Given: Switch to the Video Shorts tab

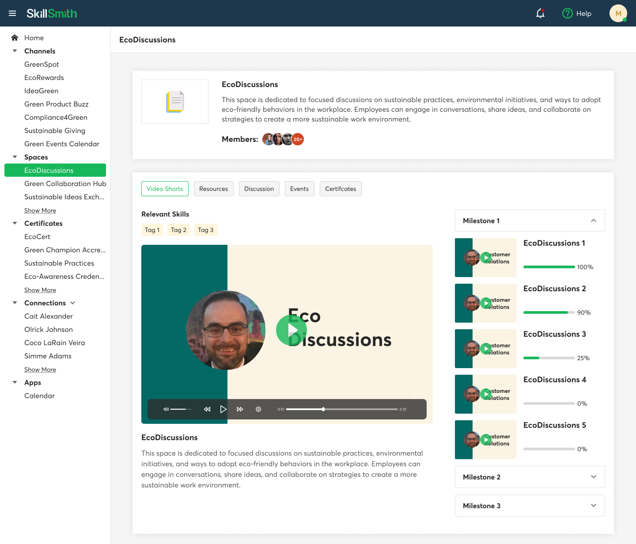Looking at the screenshot, I should [165, 189].
